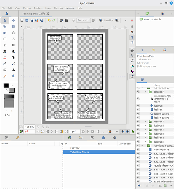Viewport: 174px width, 189px height.
Task: Click the end time field 120f
Action: (x=74, y=132)
